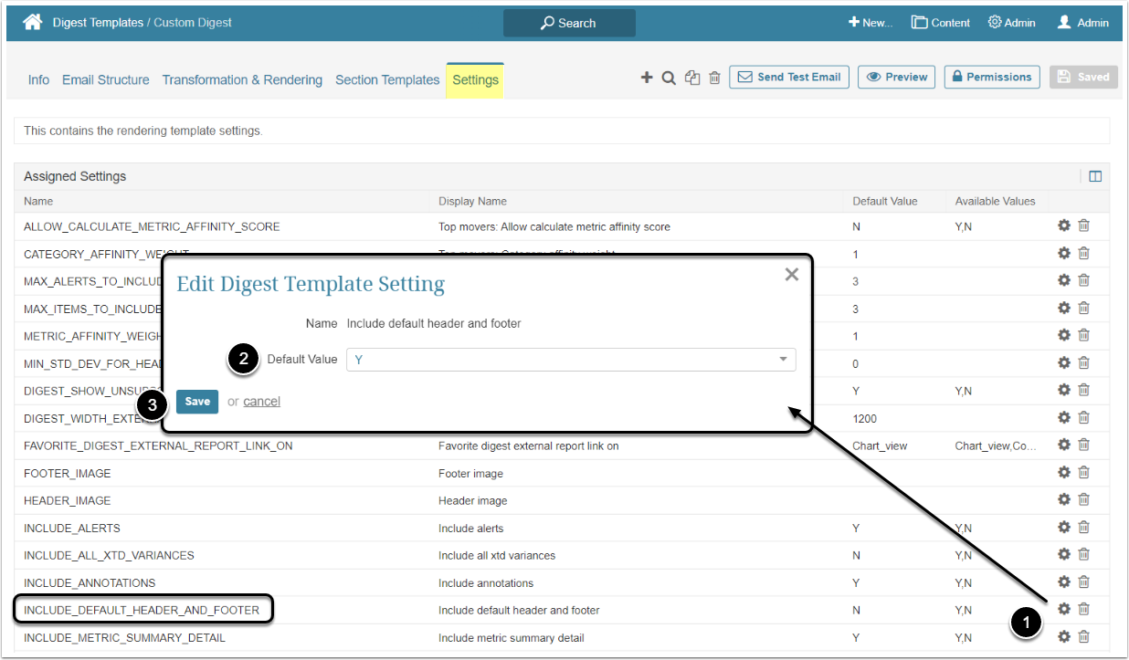
Task: Delete INCLUDE_METRIC_SUMMARY_DETAIL setting
Action: (x=1084, y=636)
